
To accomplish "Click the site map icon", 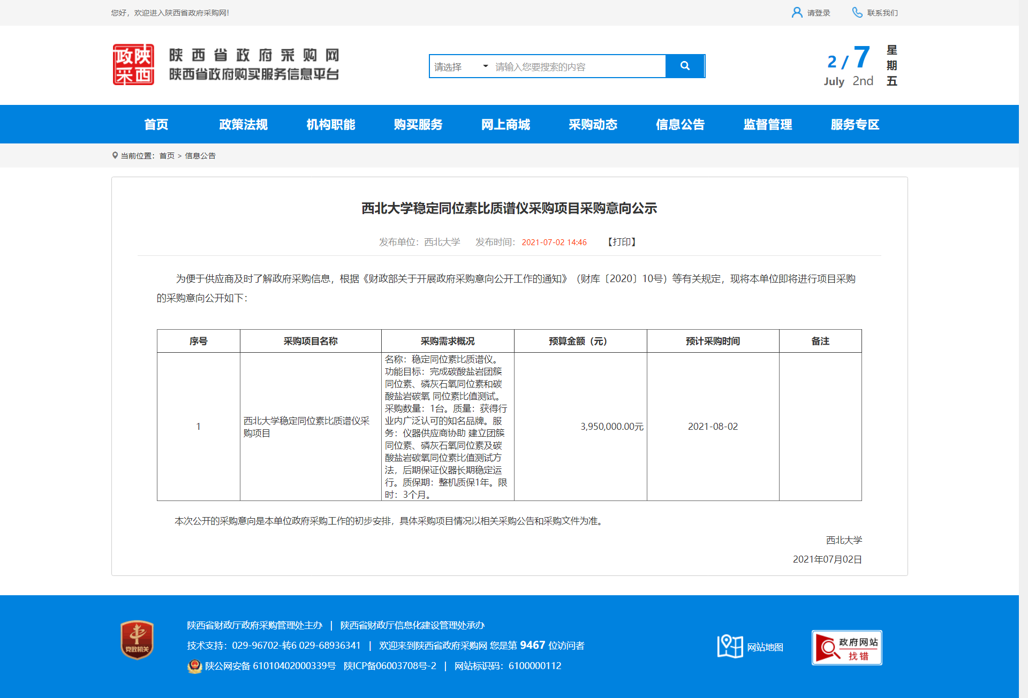I will [730, 647].
